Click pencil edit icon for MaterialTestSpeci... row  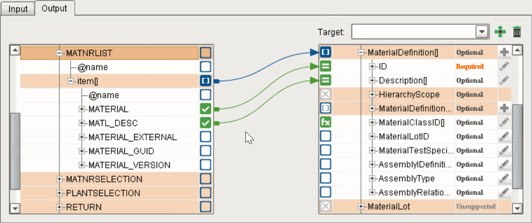[504, 150]
